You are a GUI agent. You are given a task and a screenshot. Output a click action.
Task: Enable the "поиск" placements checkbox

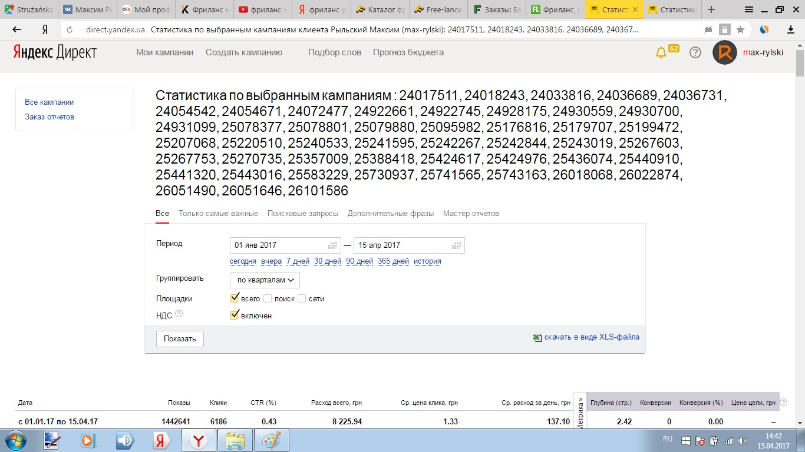[268, 298]
